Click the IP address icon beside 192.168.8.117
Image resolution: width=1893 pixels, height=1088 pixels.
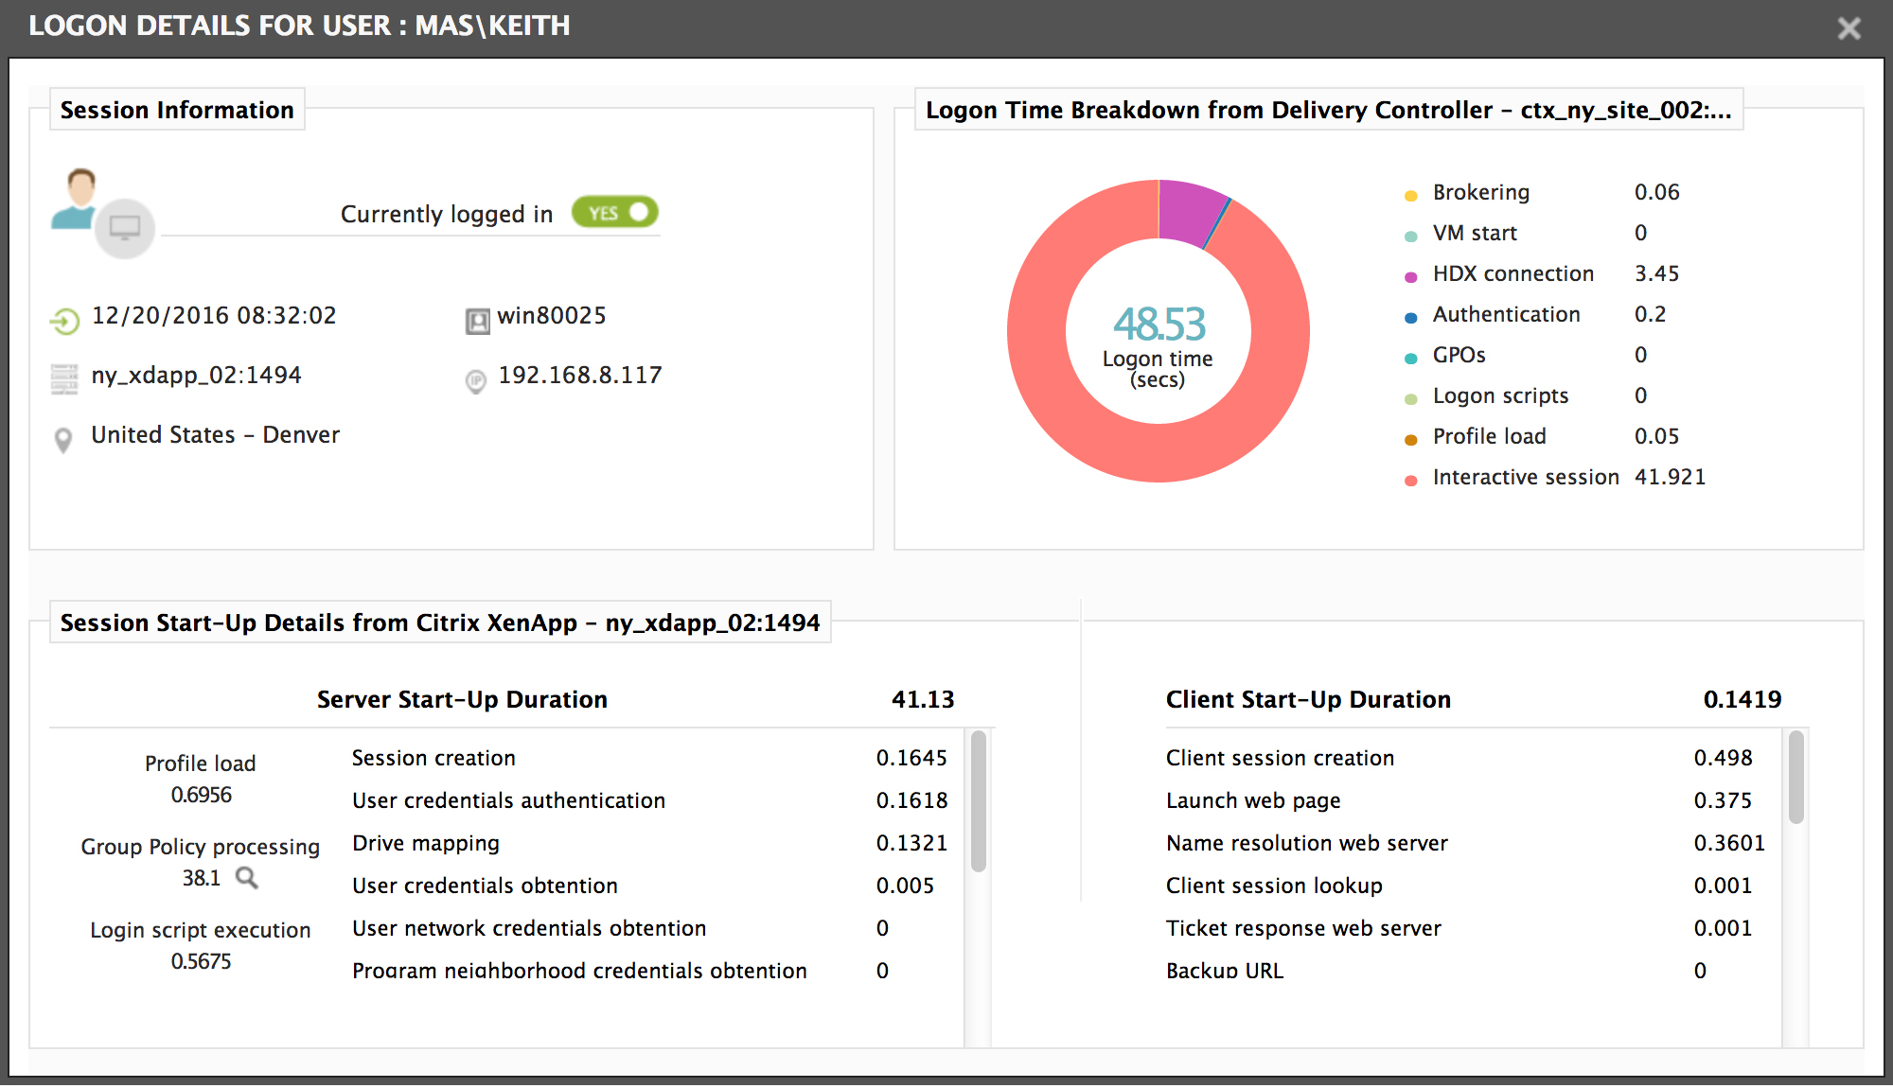pyautogui.click(x=476, y=381)
